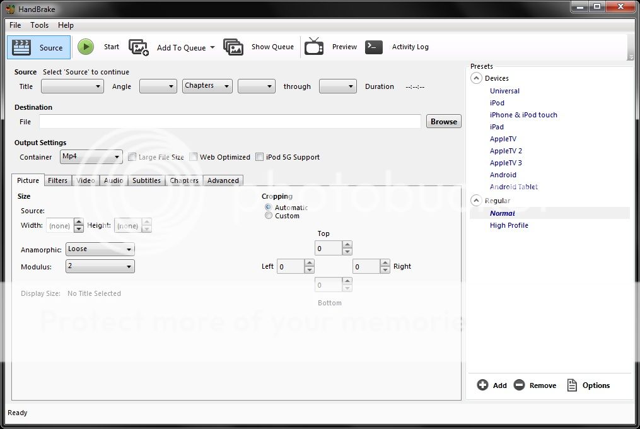Switch to the Subtitles tab
Viewport: 640px width, 429px height.
[x=146, y=180]
